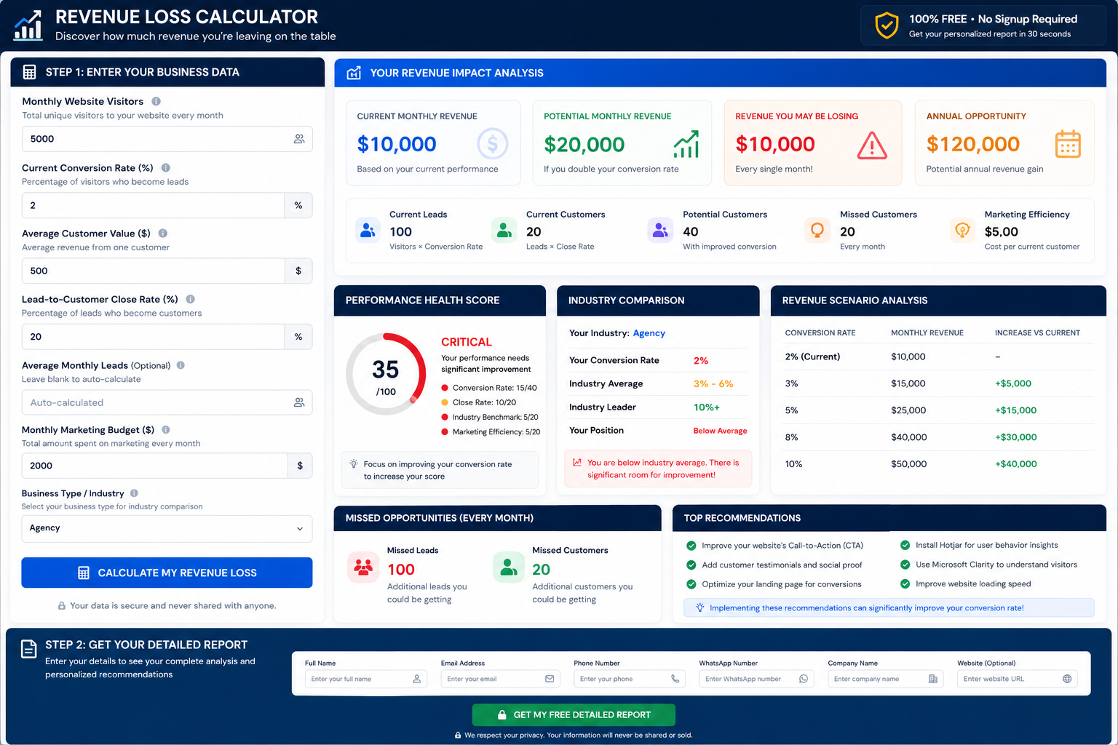The width and height of the screenshot is (1118, 745).
Task: Click the Current Leads people icon
Action: (x=368, y=230)
